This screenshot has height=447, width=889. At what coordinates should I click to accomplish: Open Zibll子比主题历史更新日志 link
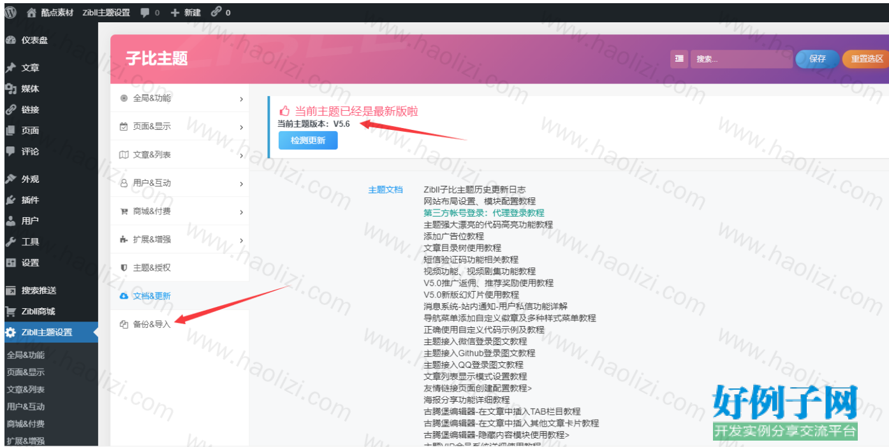(474, 190)
